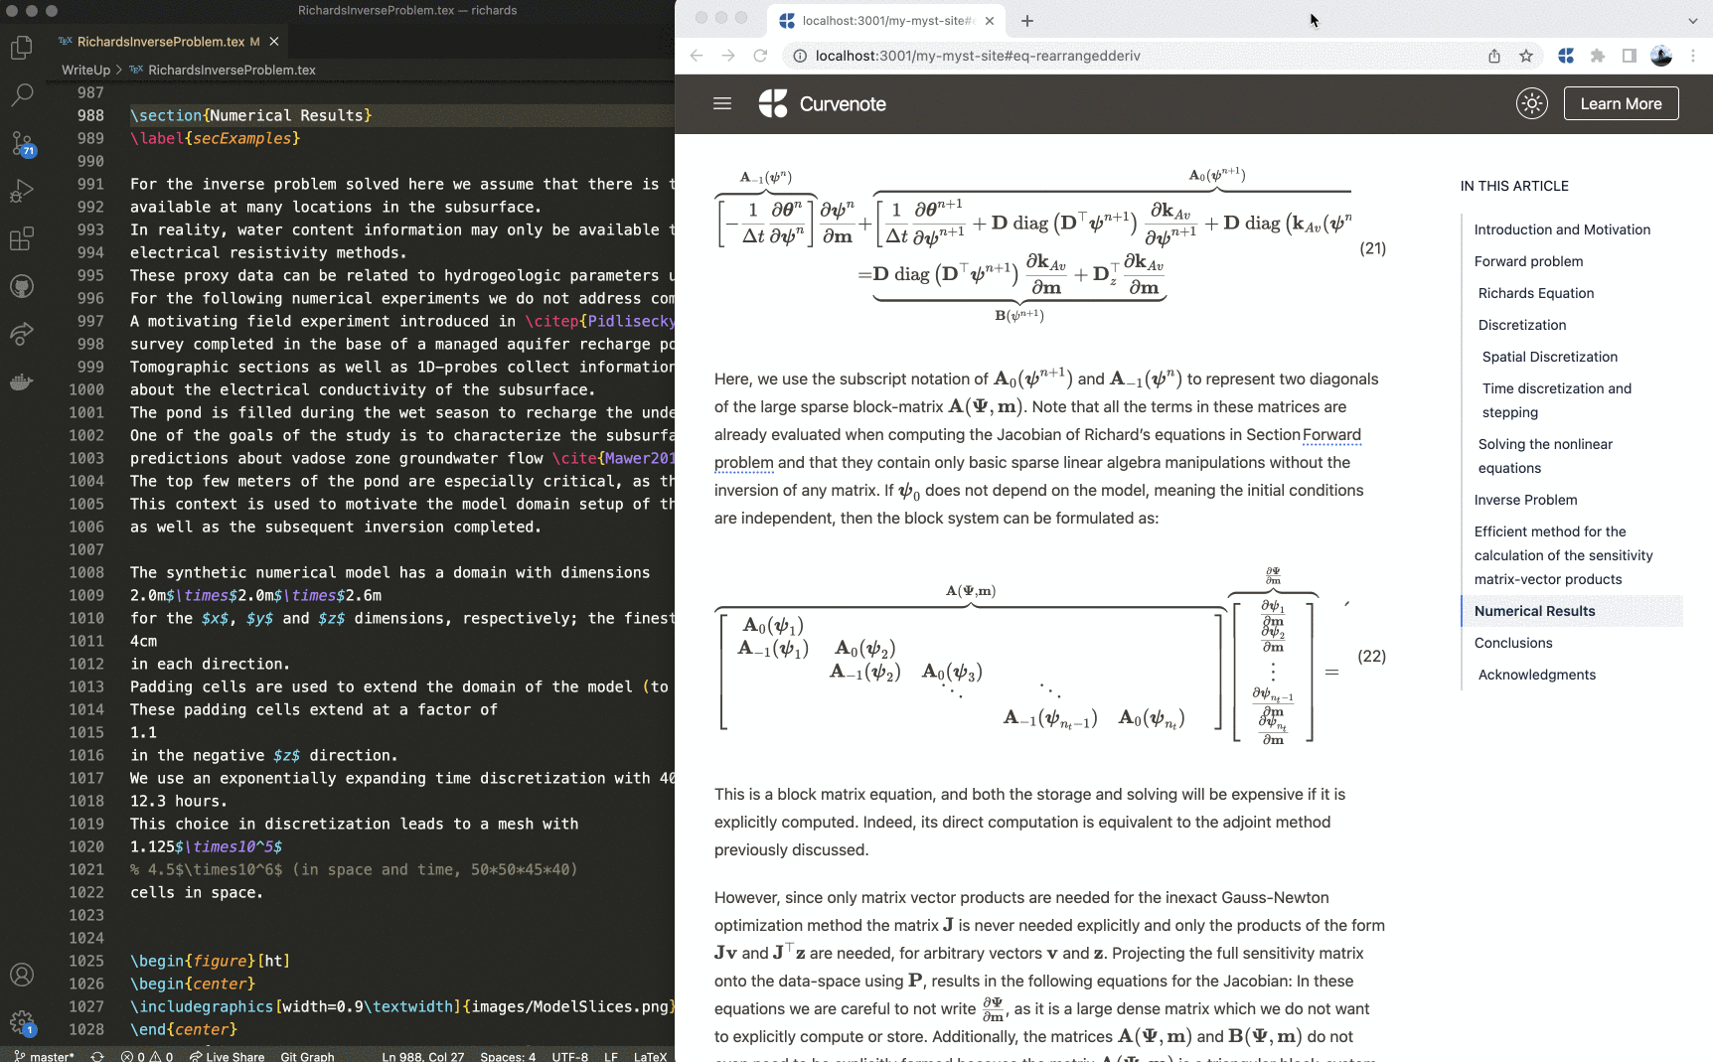Open Source Control view with badge
Image resolution: width=1713 pixels, height=1062 pixels.
pyautogui.click(x=22, y=143)
